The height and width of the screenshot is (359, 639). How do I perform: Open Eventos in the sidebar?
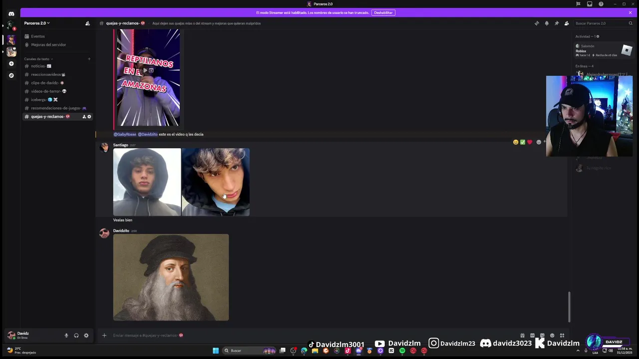[38, 36]
